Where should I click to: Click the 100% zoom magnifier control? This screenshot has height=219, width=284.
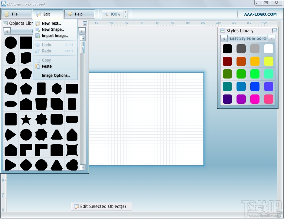[x=112, y=14]
